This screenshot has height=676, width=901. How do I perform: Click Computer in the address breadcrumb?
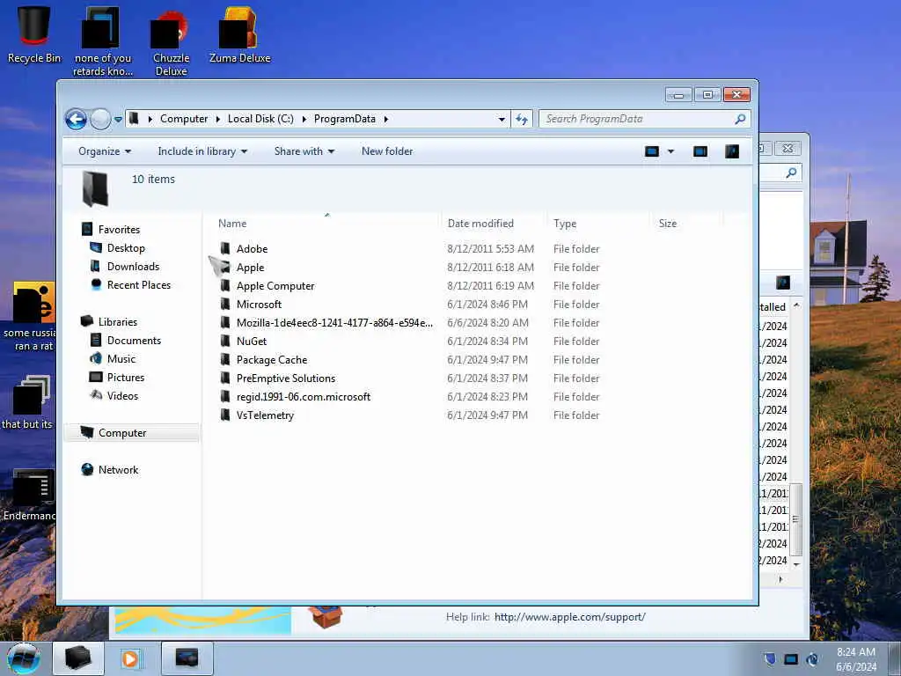pos(184,119)
